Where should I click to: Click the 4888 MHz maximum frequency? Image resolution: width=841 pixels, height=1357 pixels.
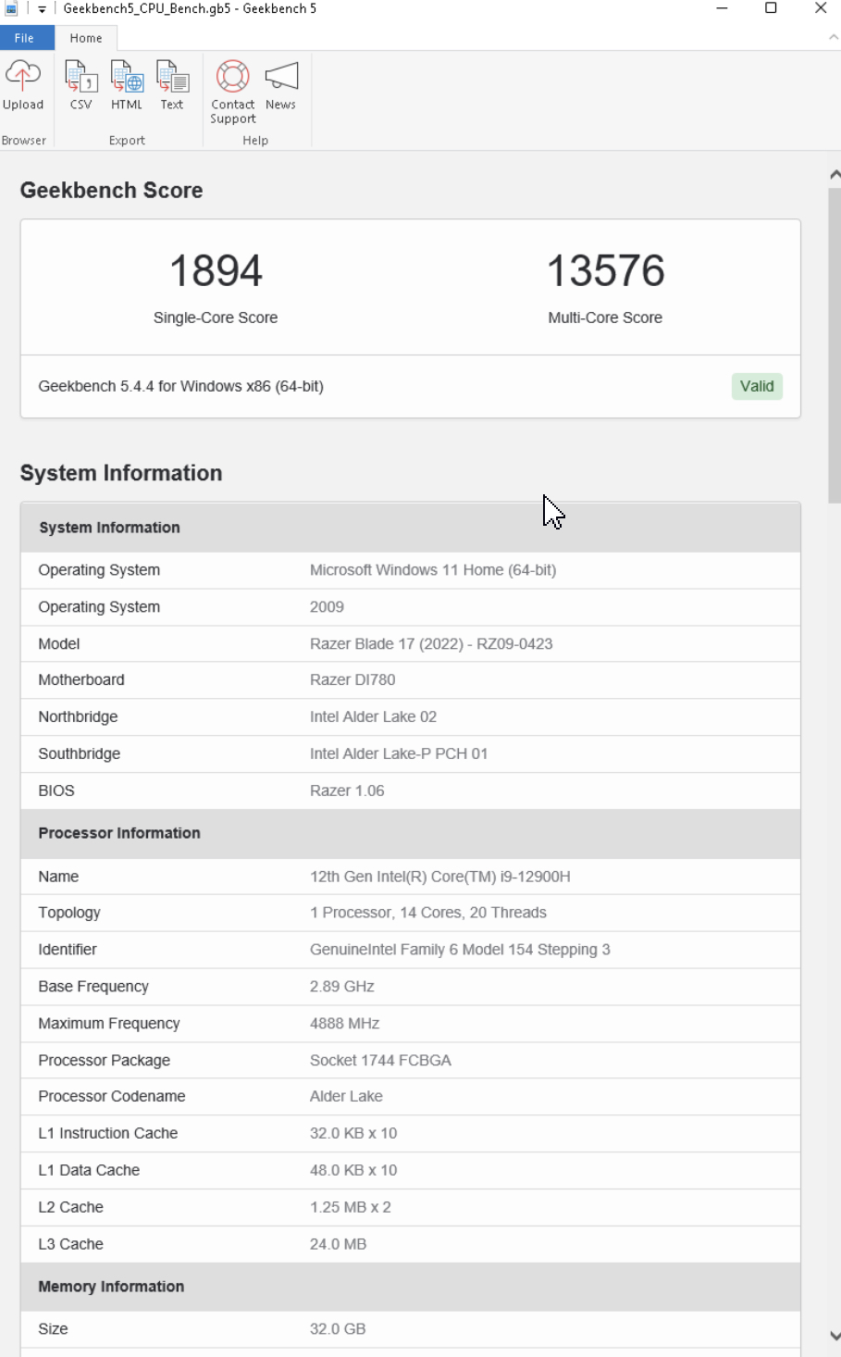click(345, 1024)
